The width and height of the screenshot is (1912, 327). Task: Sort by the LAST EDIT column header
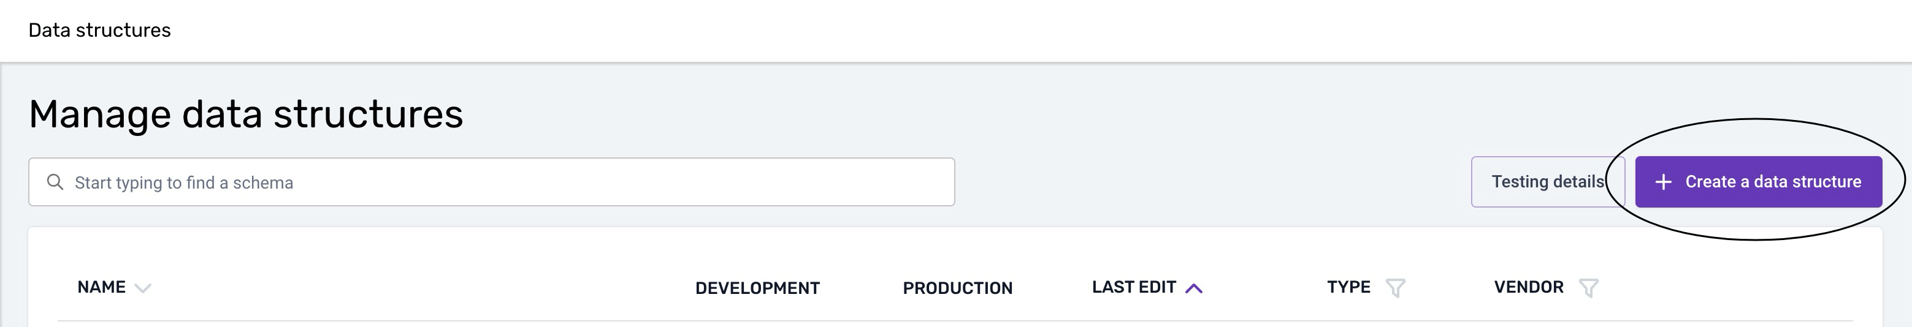tap(1134, 287)
